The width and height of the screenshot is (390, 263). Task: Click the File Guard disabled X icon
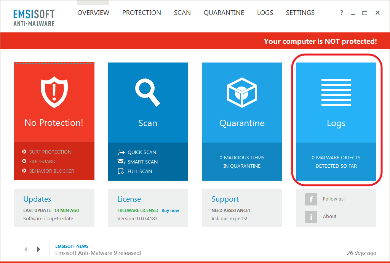pyautogui.click(x=24, y=161)
